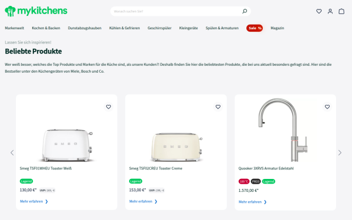352x220 pixels.
Task: Click the red Sale % button
Action: 255,28
